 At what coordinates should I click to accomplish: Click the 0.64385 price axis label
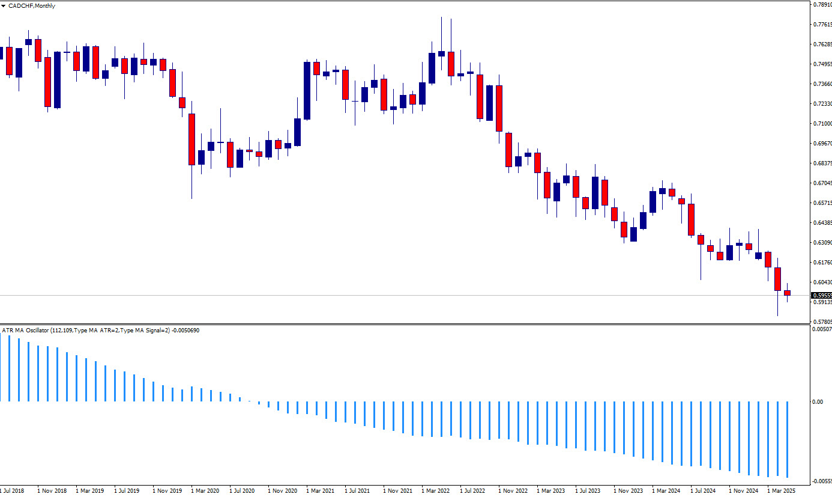point(821,223)
